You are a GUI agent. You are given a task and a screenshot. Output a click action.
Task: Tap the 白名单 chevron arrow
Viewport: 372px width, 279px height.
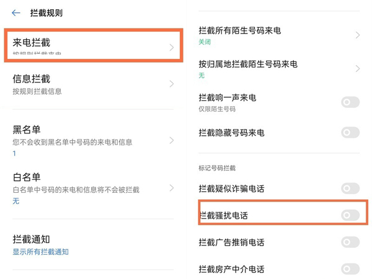172,187
